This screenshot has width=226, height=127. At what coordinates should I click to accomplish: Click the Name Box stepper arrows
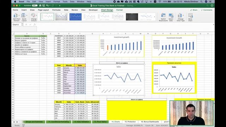click(22, 25)
